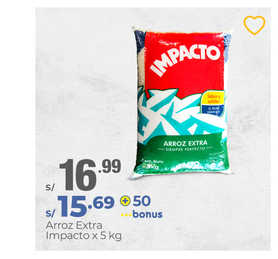Screen dimensions: 278x259
Task: Add product to favorites with heart icon
Action: click(x=254, y=26)
